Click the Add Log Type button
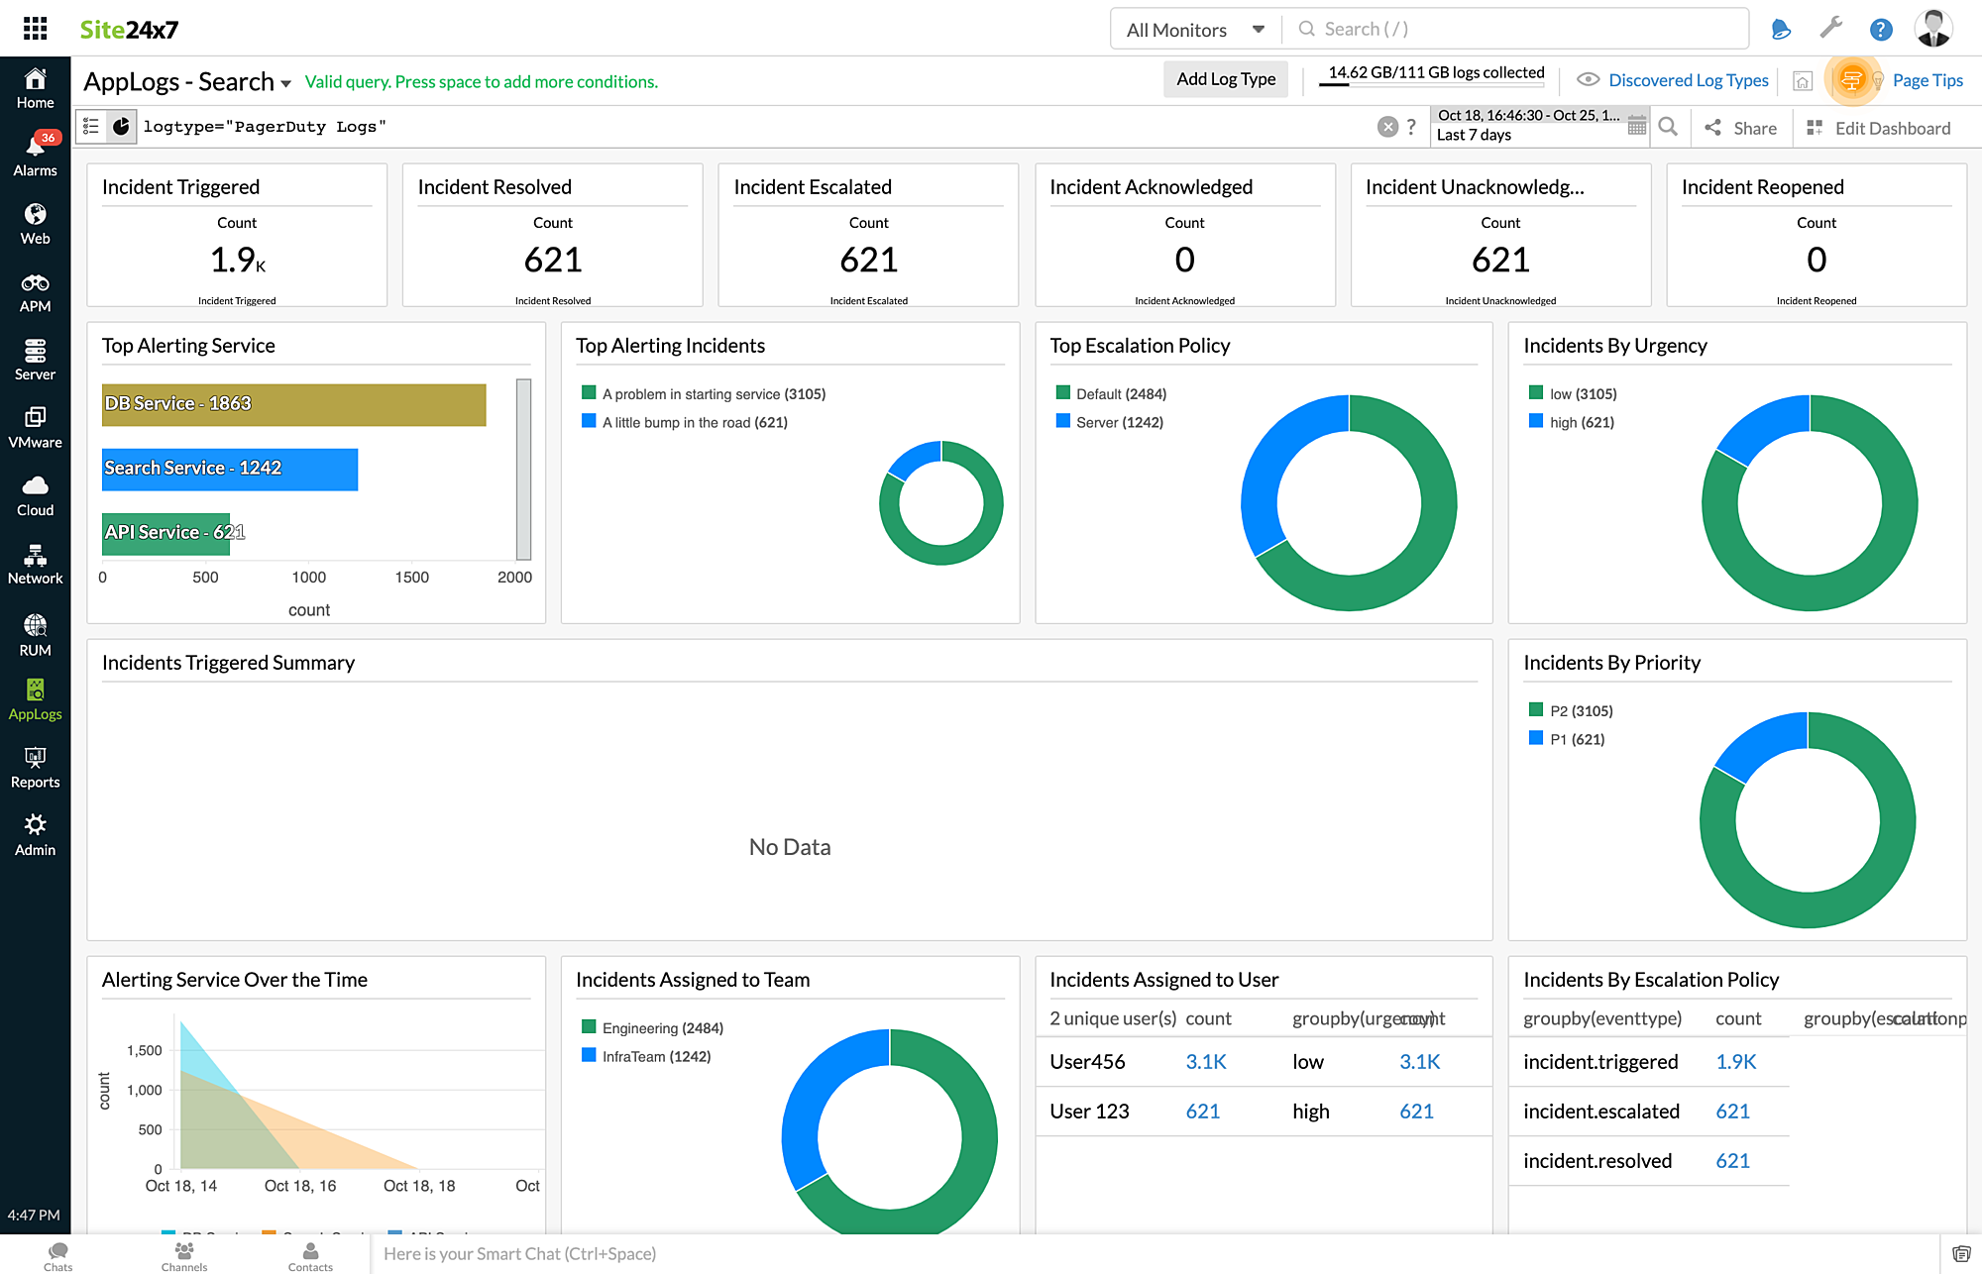Viewport: 1982px width, 1274px height. pos(1225,79)
